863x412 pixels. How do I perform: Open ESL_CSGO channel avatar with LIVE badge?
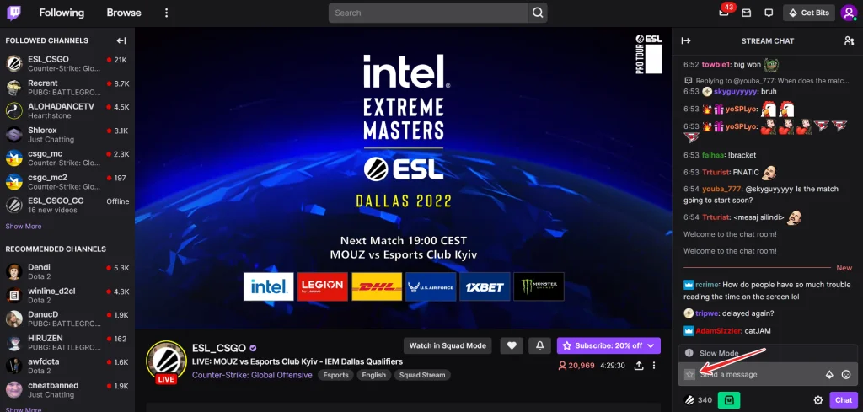pos(166,362)
